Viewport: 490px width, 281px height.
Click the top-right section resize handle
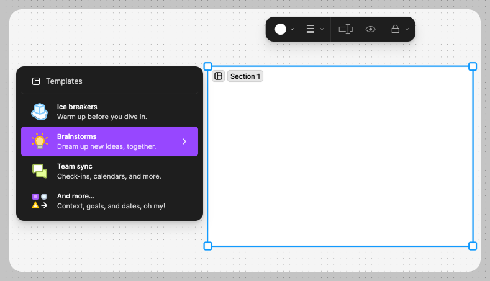[x=473, y=66]
